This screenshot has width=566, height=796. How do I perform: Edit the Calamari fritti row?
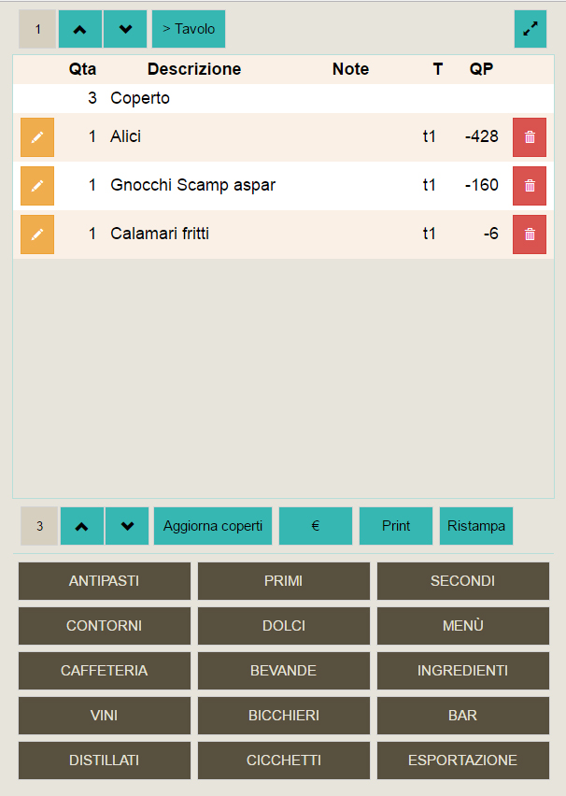tap(37, 234)
